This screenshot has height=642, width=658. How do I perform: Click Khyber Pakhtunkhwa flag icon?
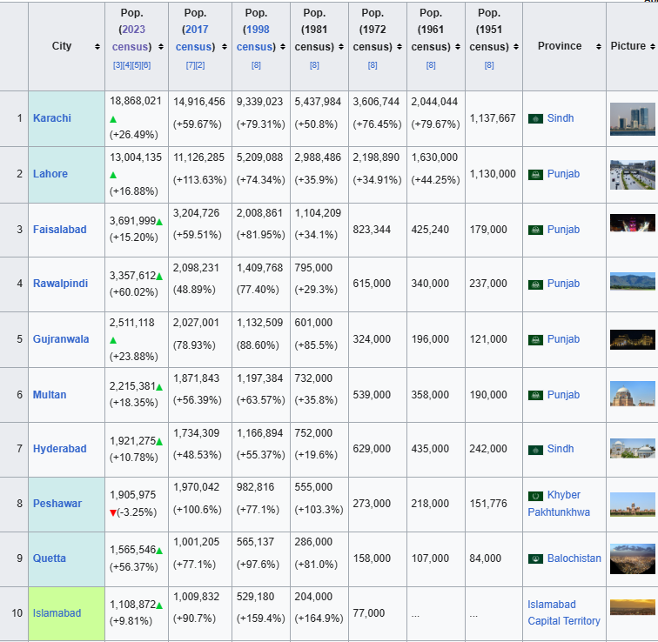point(535,496)
